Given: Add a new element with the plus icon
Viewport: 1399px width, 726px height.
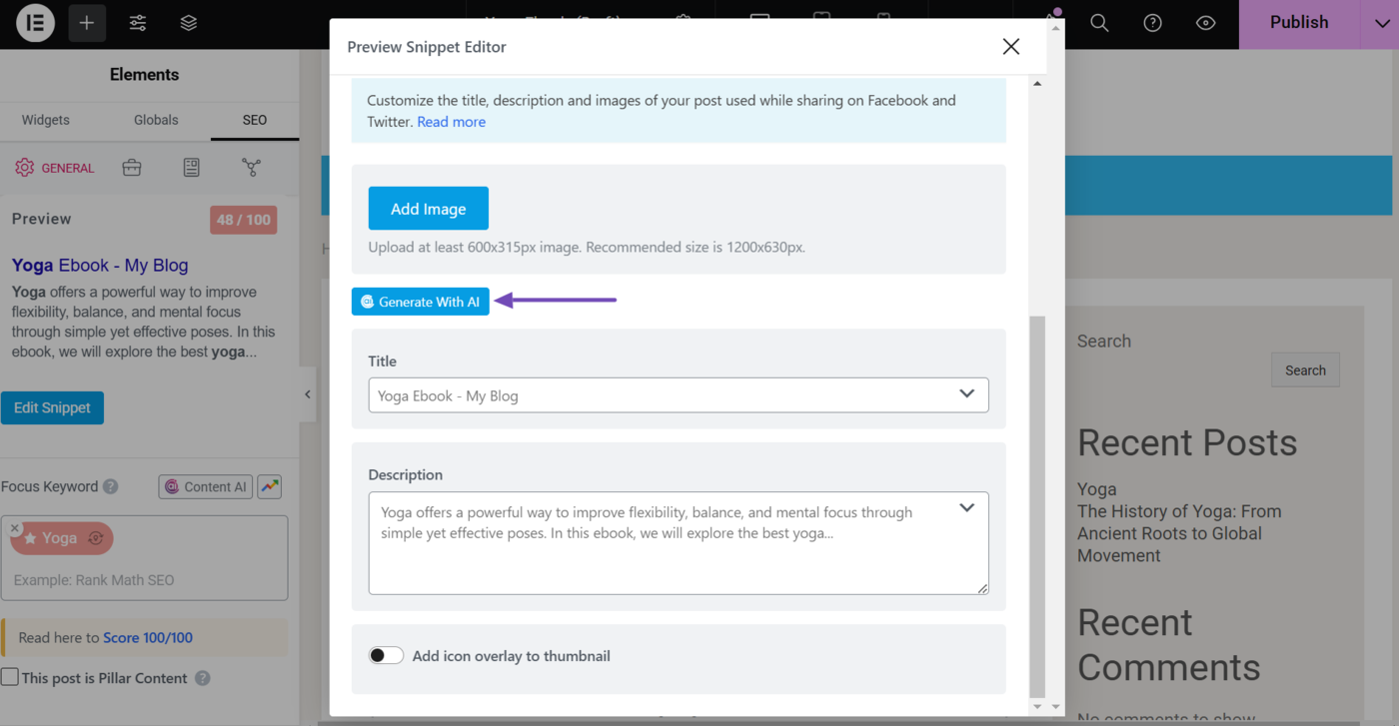Looking at the screenshot, I should click(86, 22).
